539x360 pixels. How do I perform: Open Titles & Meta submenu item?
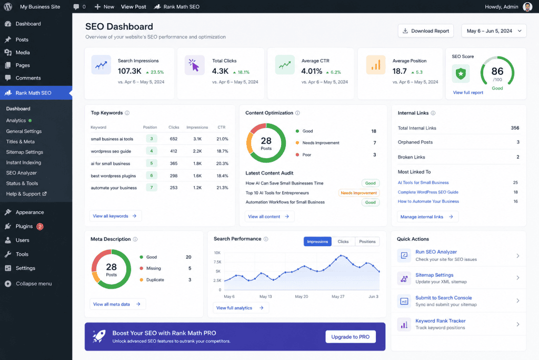[x=21, y=141]
